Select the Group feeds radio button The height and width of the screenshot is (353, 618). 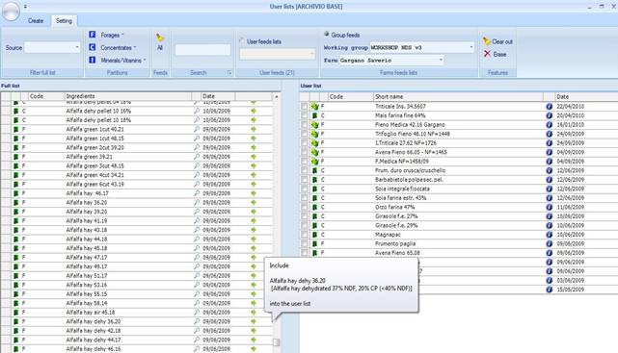pos(326,35)
